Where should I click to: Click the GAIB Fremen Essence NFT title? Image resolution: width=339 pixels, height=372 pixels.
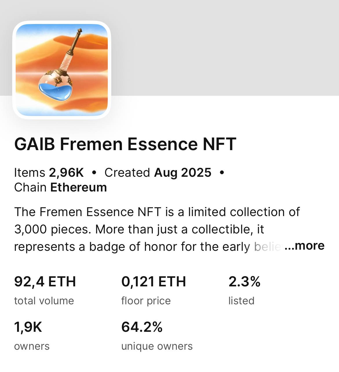[x=125, y=144]
